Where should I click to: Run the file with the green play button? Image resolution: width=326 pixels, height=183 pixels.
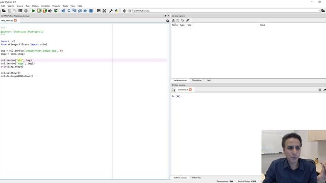pyautogui.click(x=34, y=11)
